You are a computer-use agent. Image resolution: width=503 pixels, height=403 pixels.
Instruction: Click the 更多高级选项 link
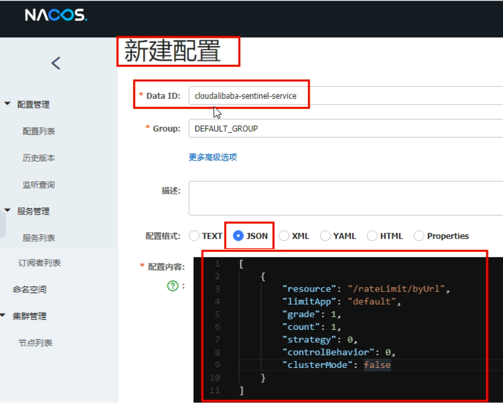tap(213, 157)
